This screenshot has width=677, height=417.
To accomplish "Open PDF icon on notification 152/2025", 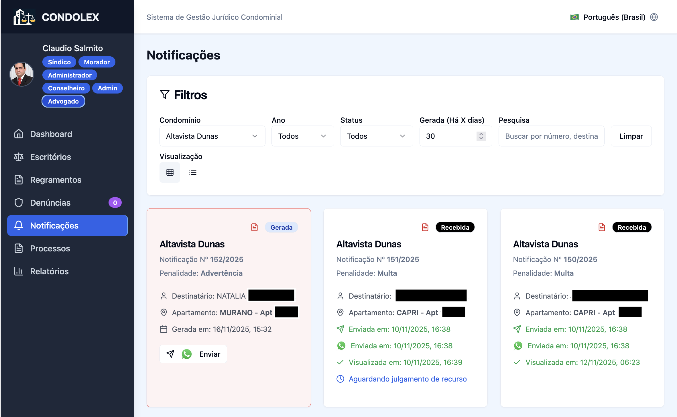I will [254, 227].
